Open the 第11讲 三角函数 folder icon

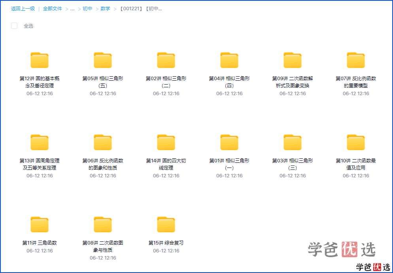(40, 224)
